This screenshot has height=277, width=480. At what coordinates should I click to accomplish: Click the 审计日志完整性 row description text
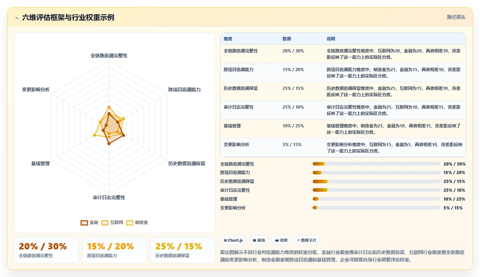pyautogui.click(x=394, y=110)
